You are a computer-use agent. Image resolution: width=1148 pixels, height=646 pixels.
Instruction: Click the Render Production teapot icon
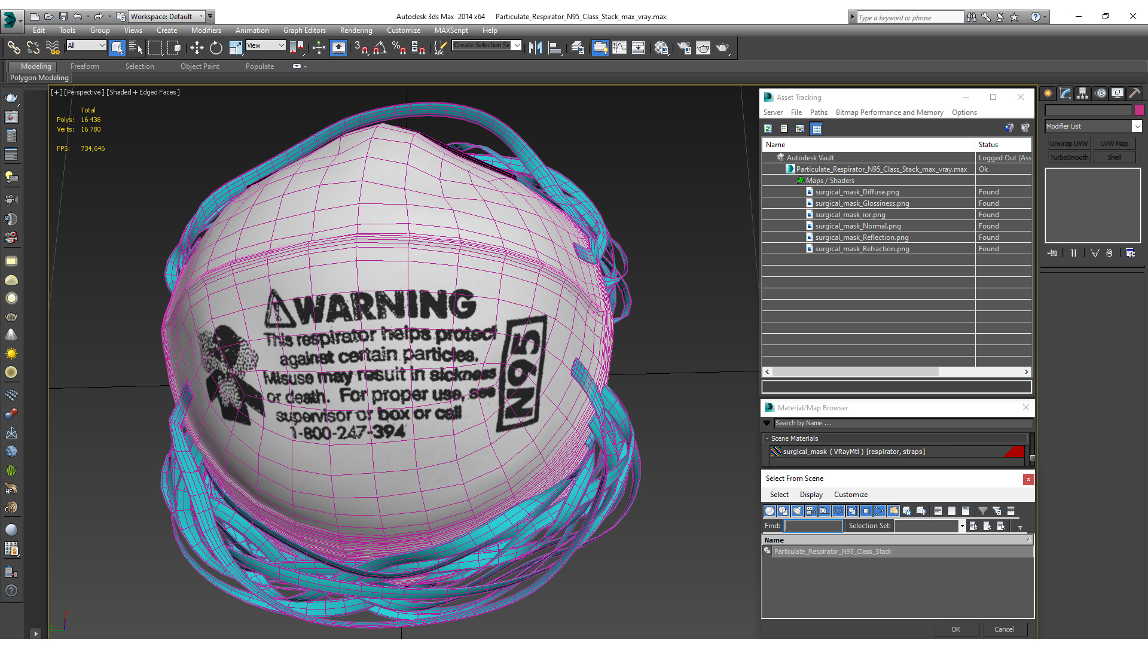[722, 48]
